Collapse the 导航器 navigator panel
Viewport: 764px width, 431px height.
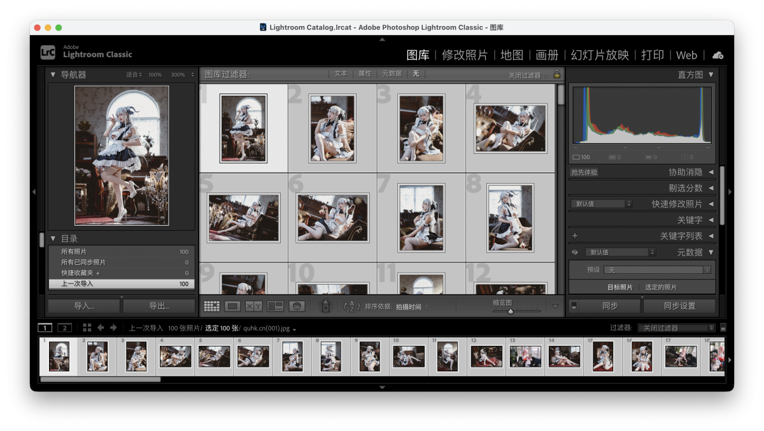coord(53,75)
